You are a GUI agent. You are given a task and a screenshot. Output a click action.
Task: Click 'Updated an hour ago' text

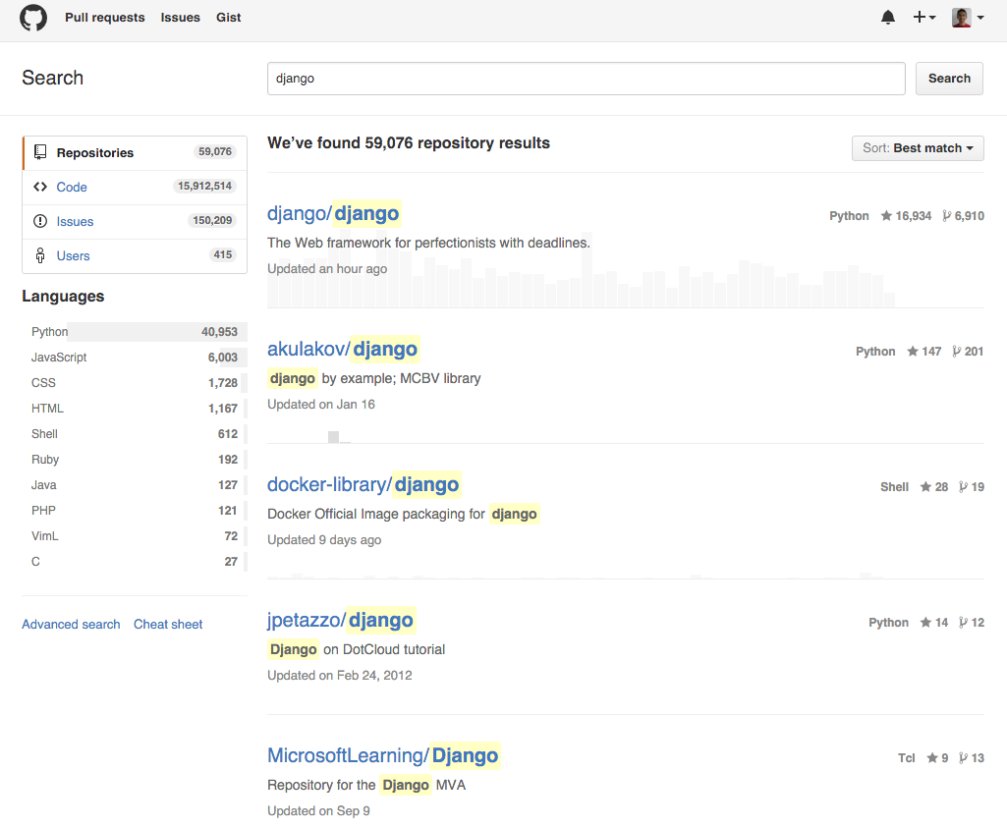click(327, 269)
